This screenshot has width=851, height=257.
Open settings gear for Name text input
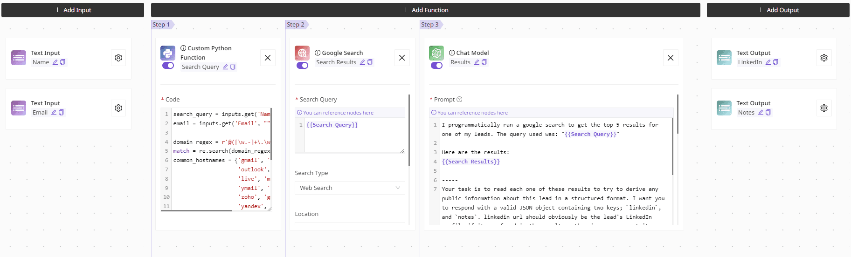point(118,58)
